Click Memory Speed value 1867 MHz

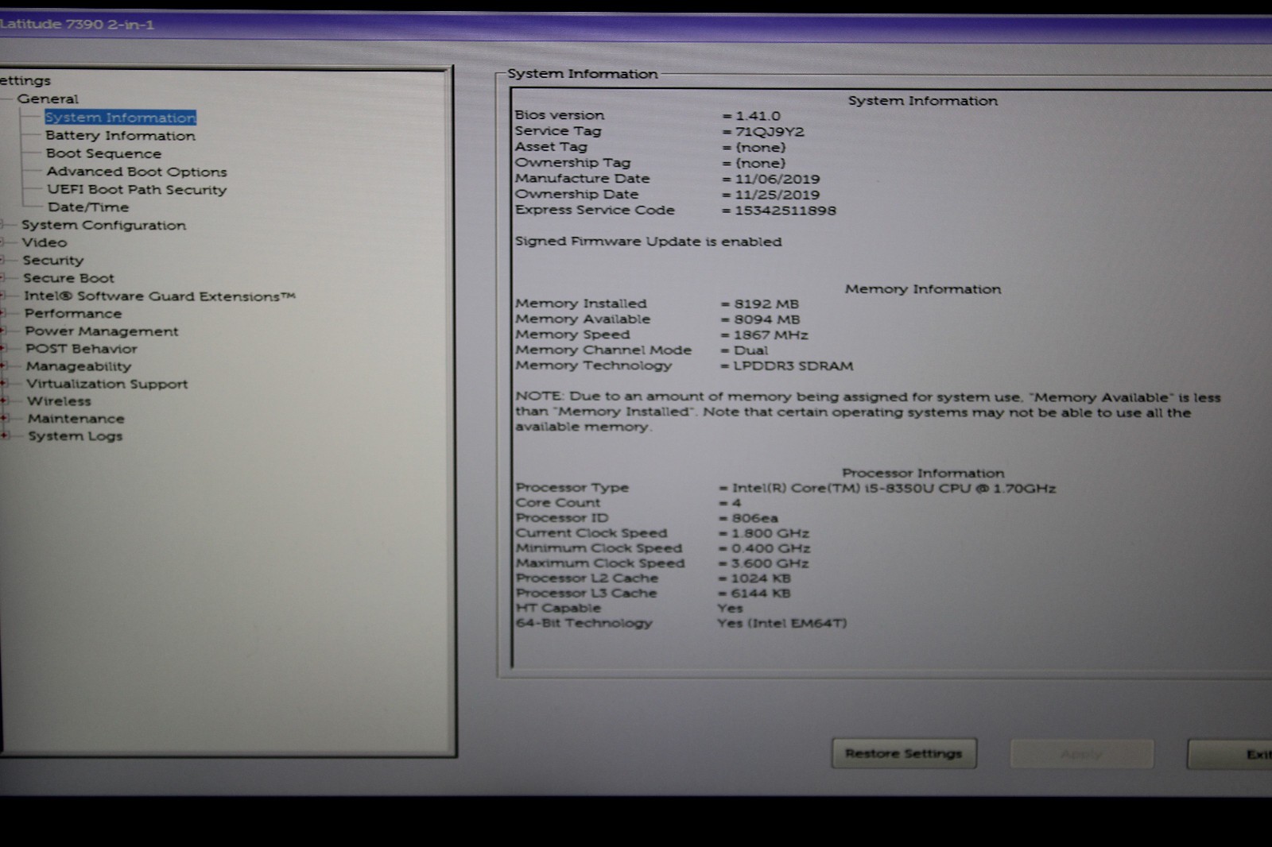click(771, 335)
